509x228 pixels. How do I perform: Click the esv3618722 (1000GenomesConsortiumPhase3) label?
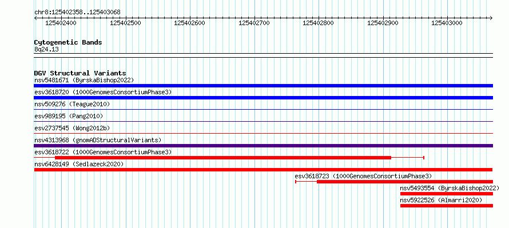click(103, 152)
